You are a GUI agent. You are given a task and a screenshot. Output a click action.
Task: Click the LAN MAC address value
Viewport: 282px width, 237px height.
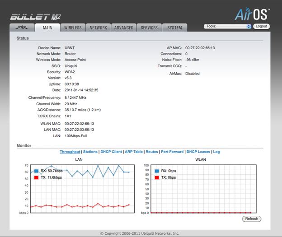pos(80,130)
